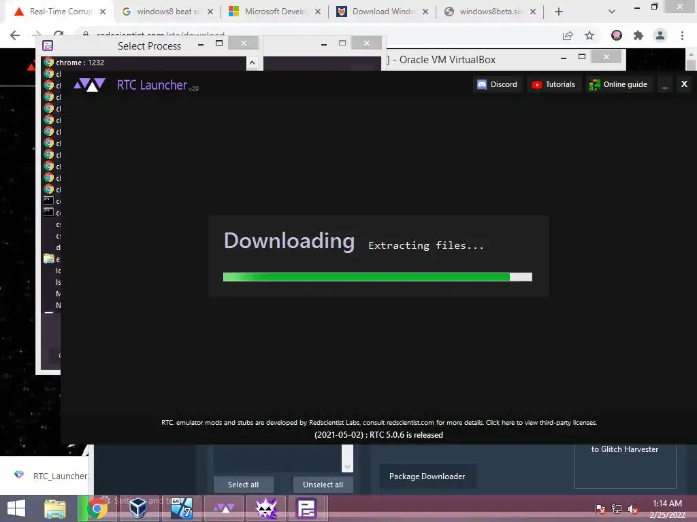
Task: Bookmark this page with star icon
Action: (589, 35)
